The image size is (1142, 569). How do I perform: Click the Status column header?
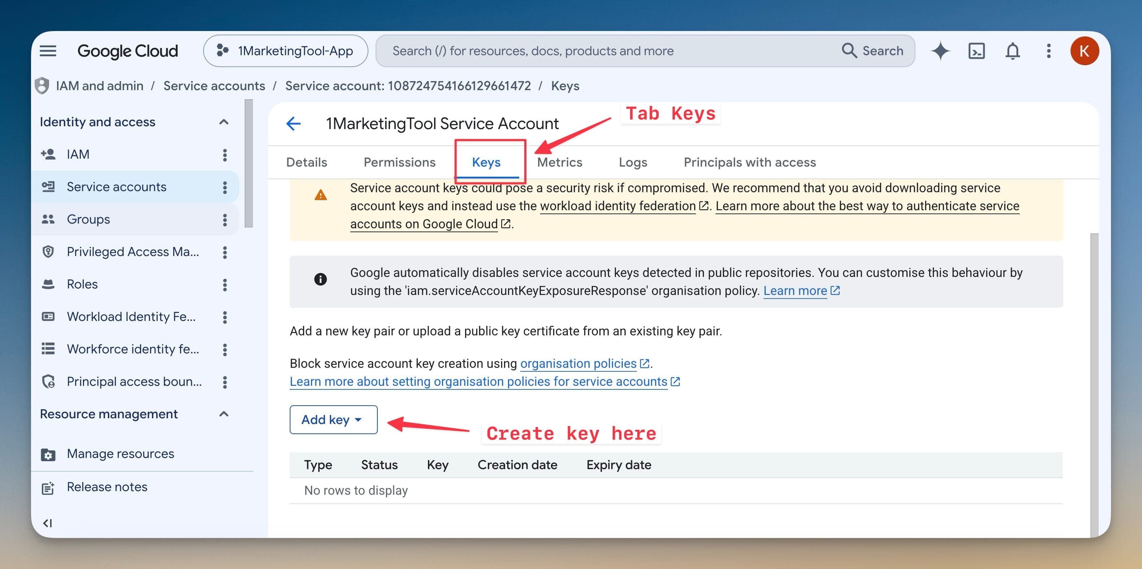tap(379, 465)
